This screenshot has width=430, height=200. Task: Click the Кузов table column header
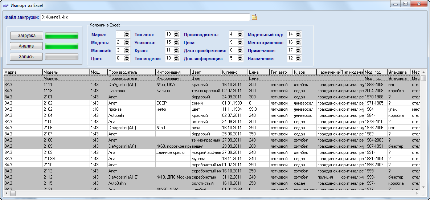(x=305, y=72)
